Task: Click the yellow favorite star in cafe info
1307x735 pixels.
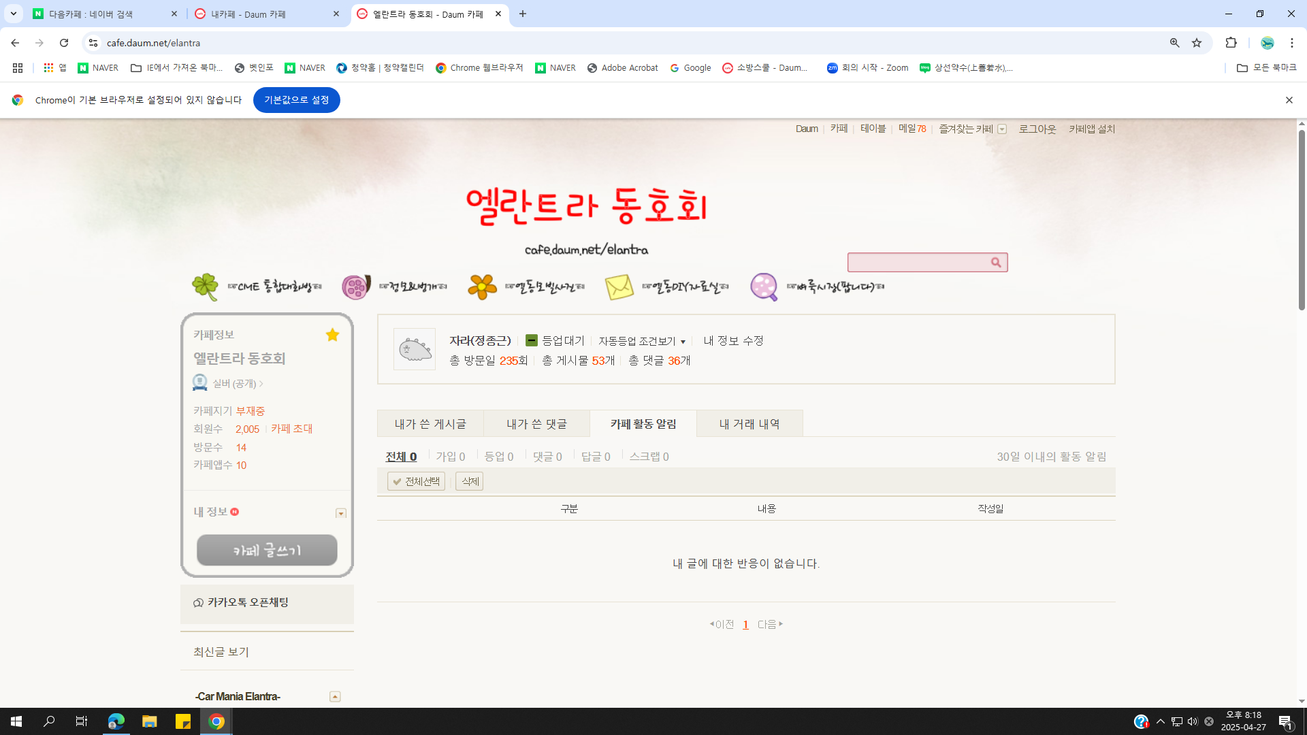Action: tap(332, 335)
